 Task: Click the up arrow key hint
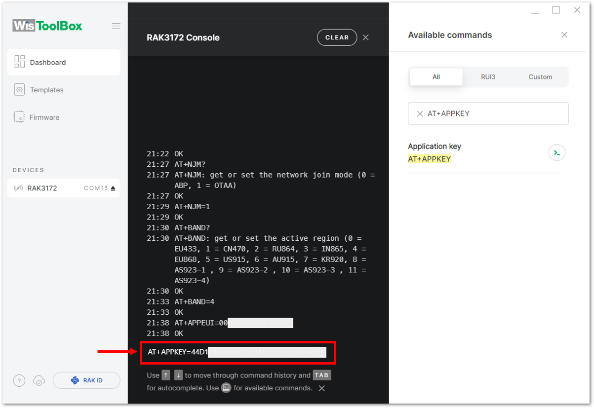click(x=166, y=375)
